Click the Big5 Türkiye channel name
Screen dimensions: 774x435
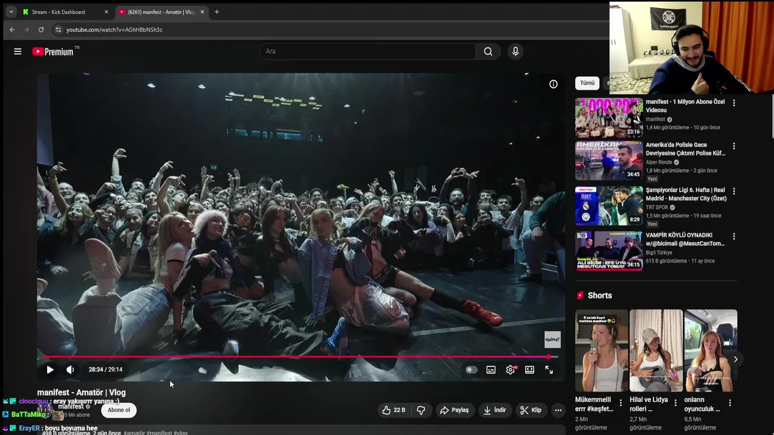[659, 253]
